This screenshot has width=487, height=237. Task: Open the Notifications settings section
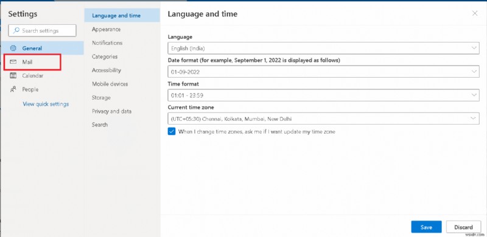pyautogui.click(x=107, y=43)
